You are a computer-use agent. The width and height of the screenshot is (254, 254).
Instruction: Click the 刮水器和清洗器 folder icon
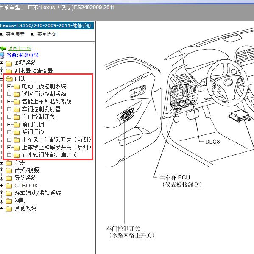coord(9,71)
